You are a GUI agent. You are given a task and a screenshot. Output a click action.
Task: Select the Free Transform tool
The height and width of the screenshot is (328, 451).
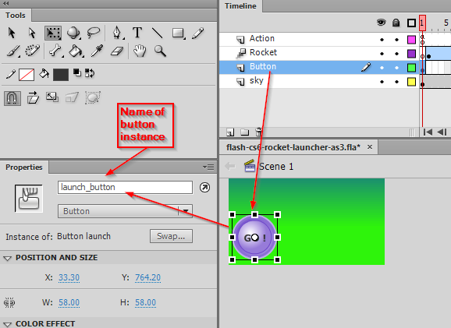53,33
